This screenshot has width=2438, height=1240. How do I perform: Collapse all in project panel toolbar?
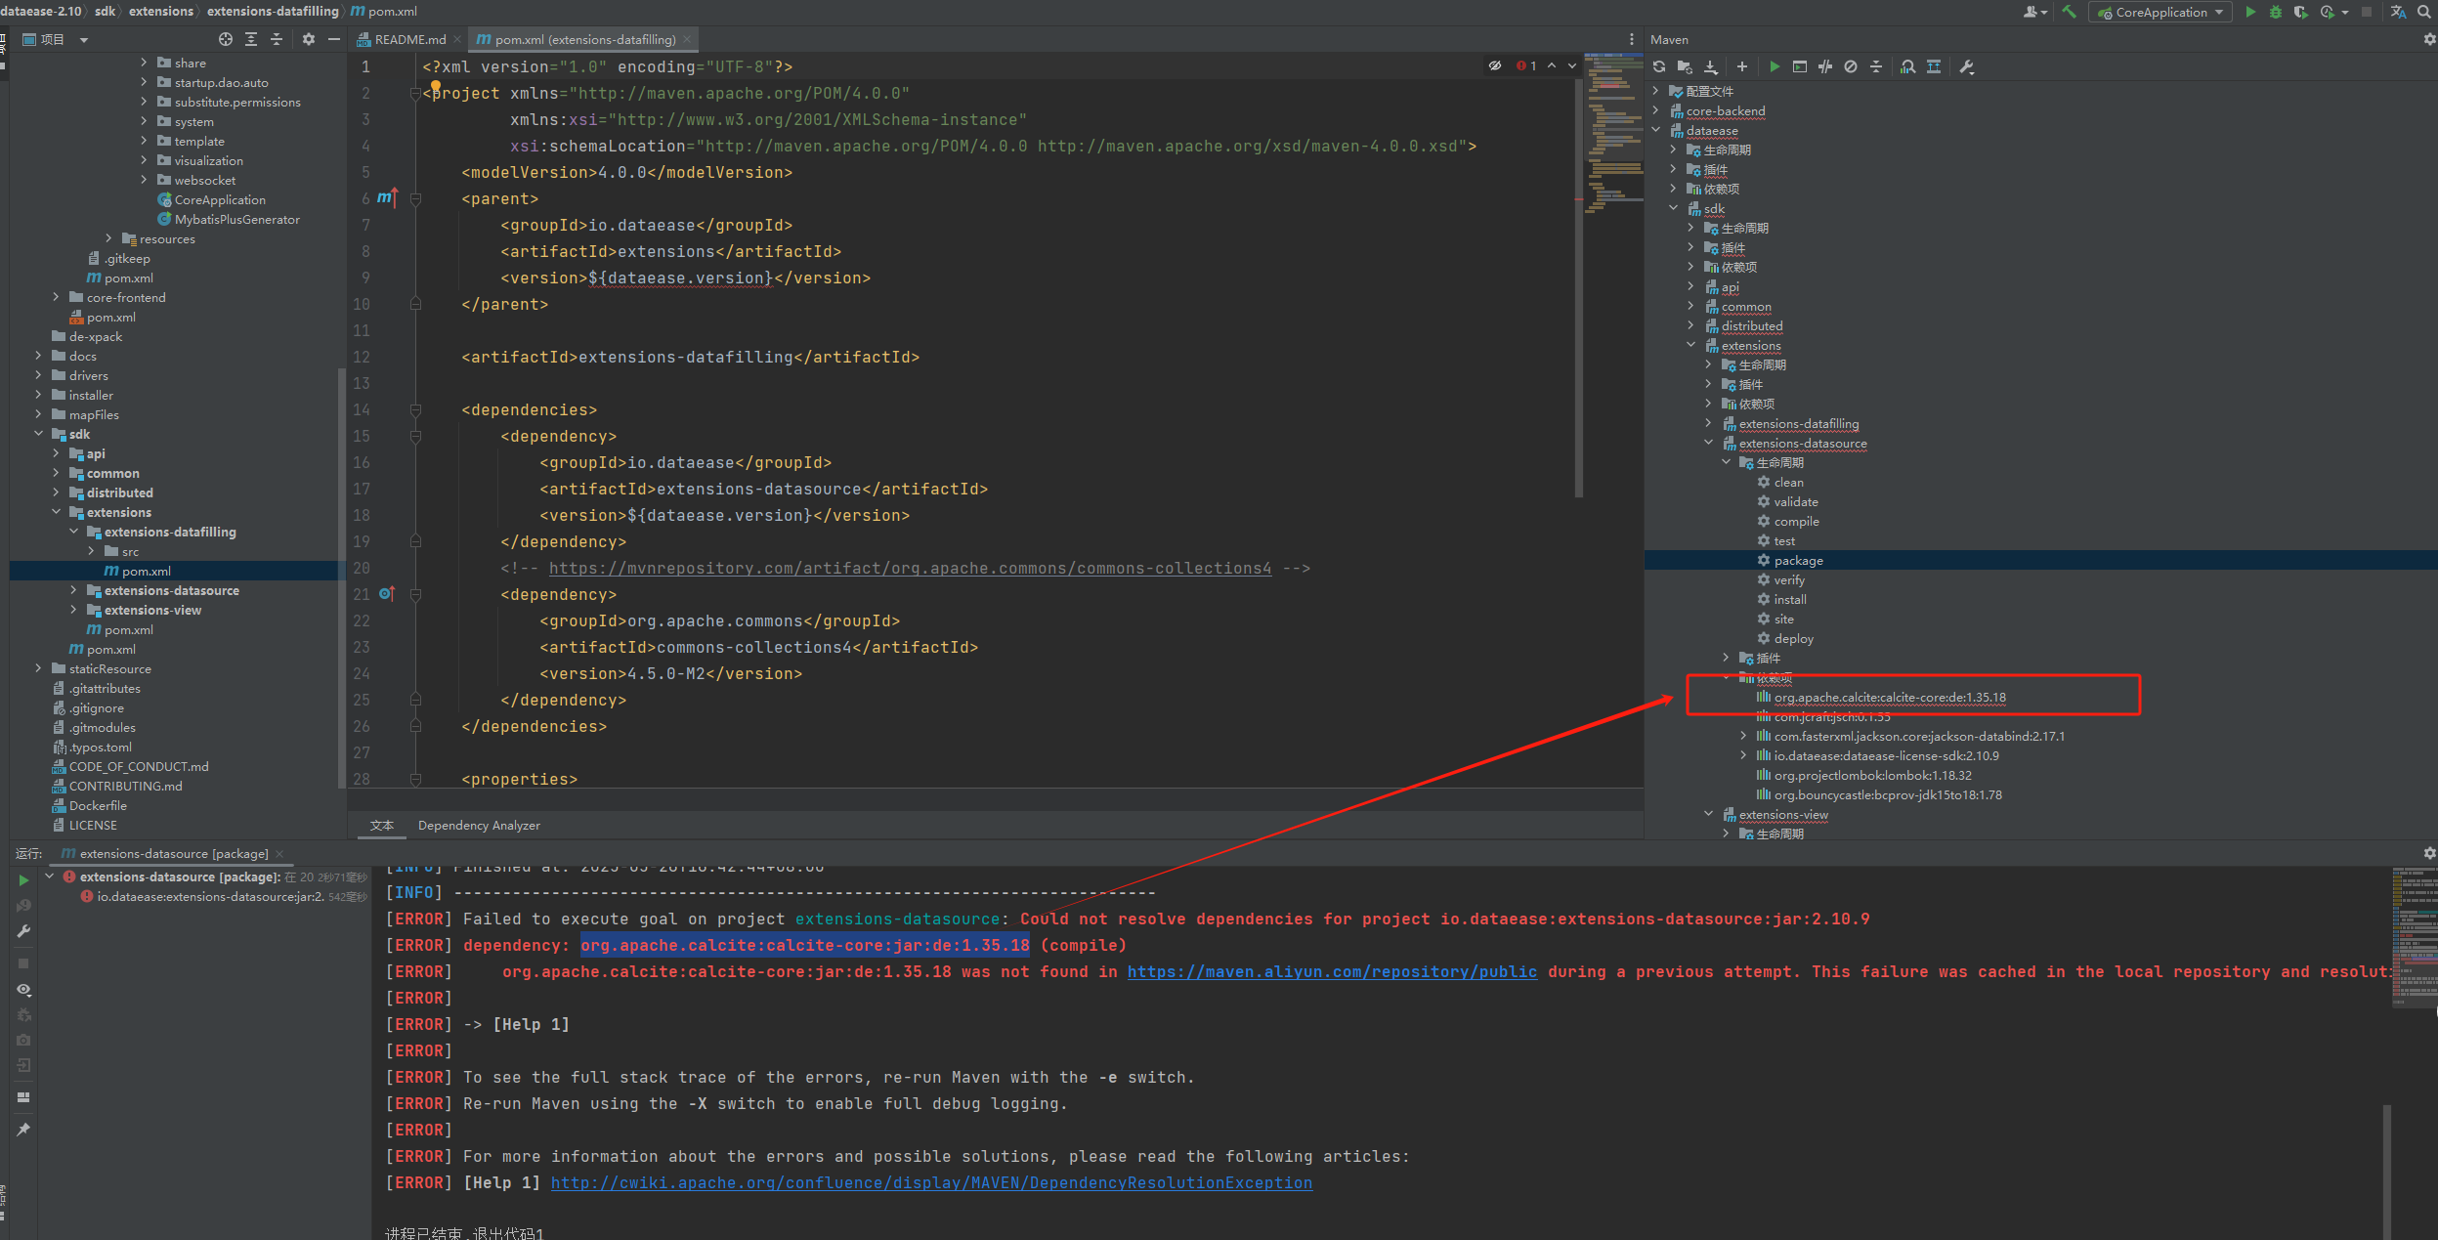pos(277,39)
